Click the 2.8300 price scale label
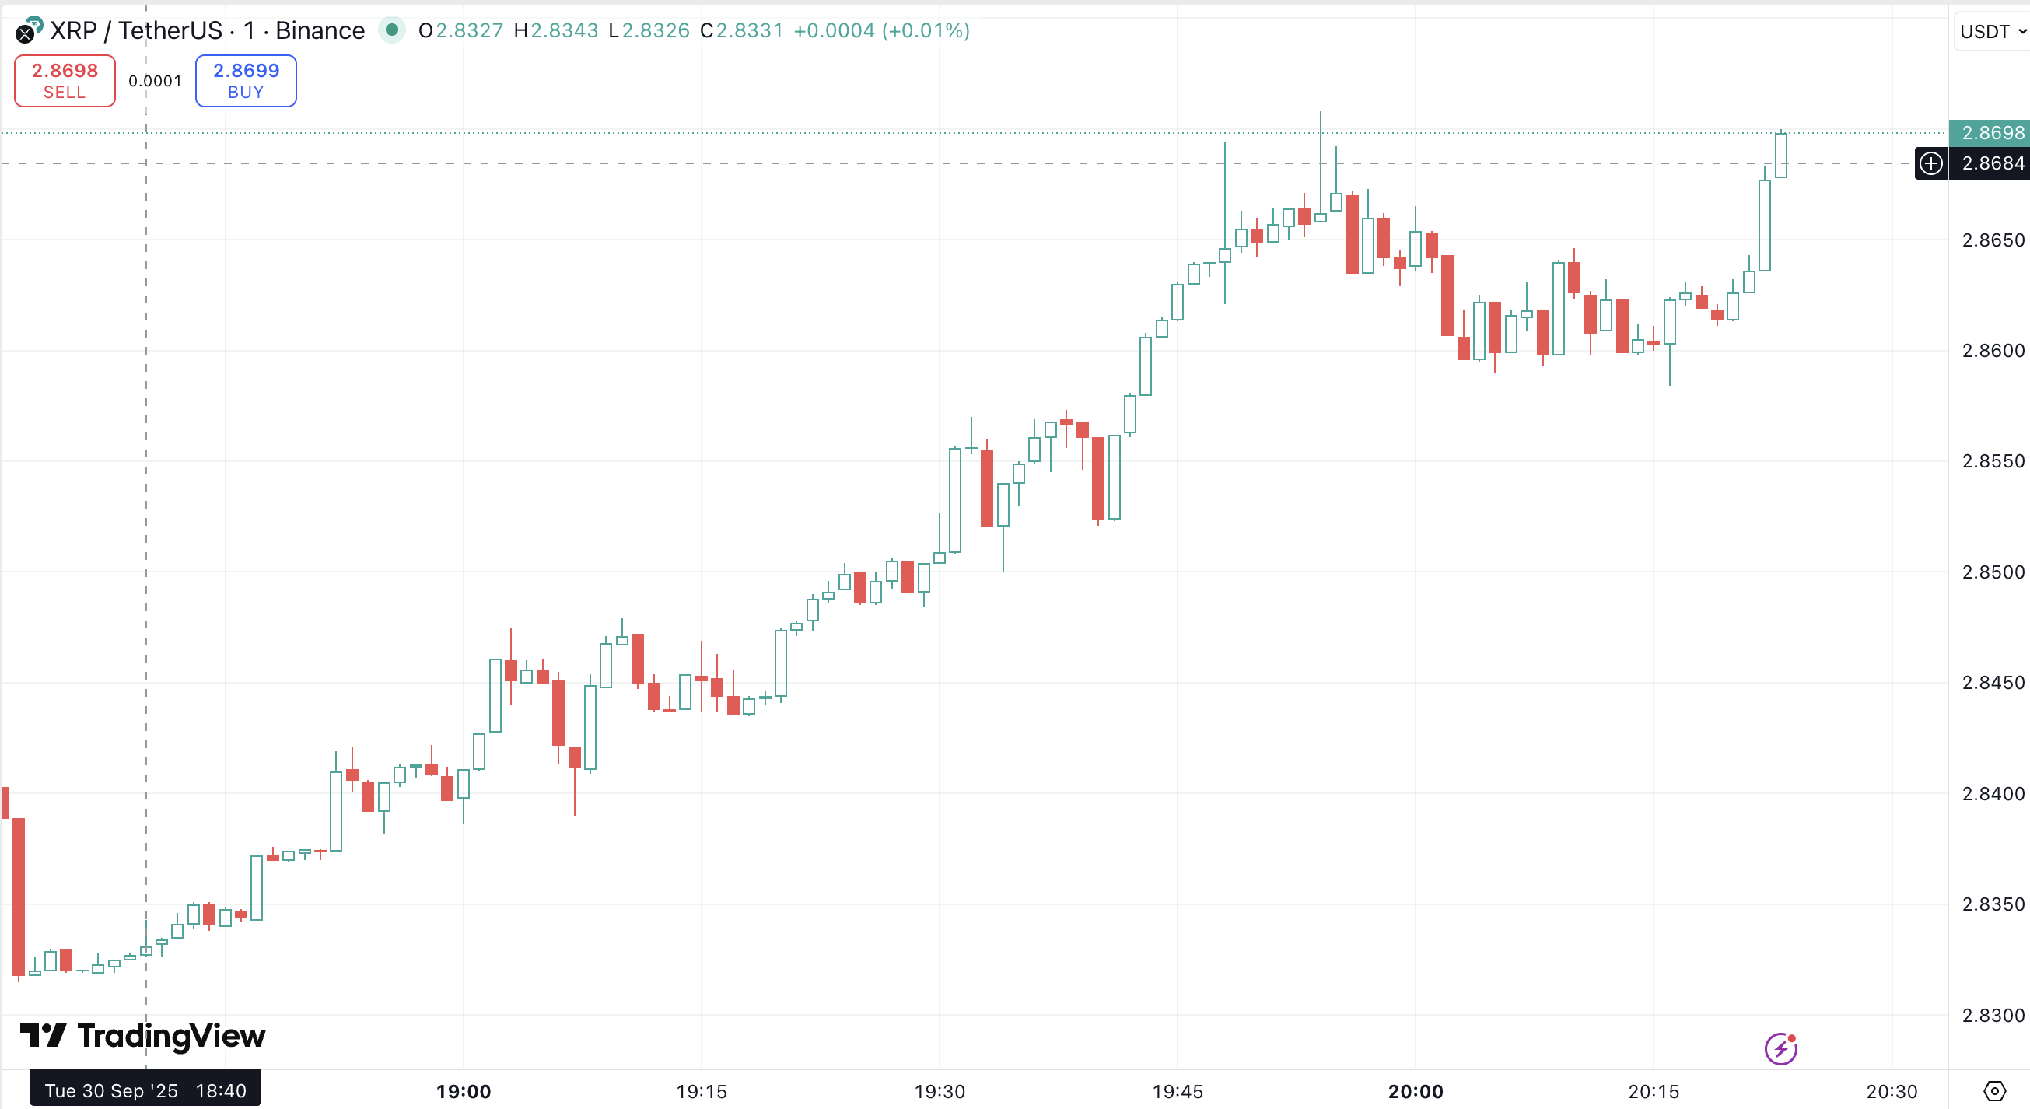 coord(1992,1015)
